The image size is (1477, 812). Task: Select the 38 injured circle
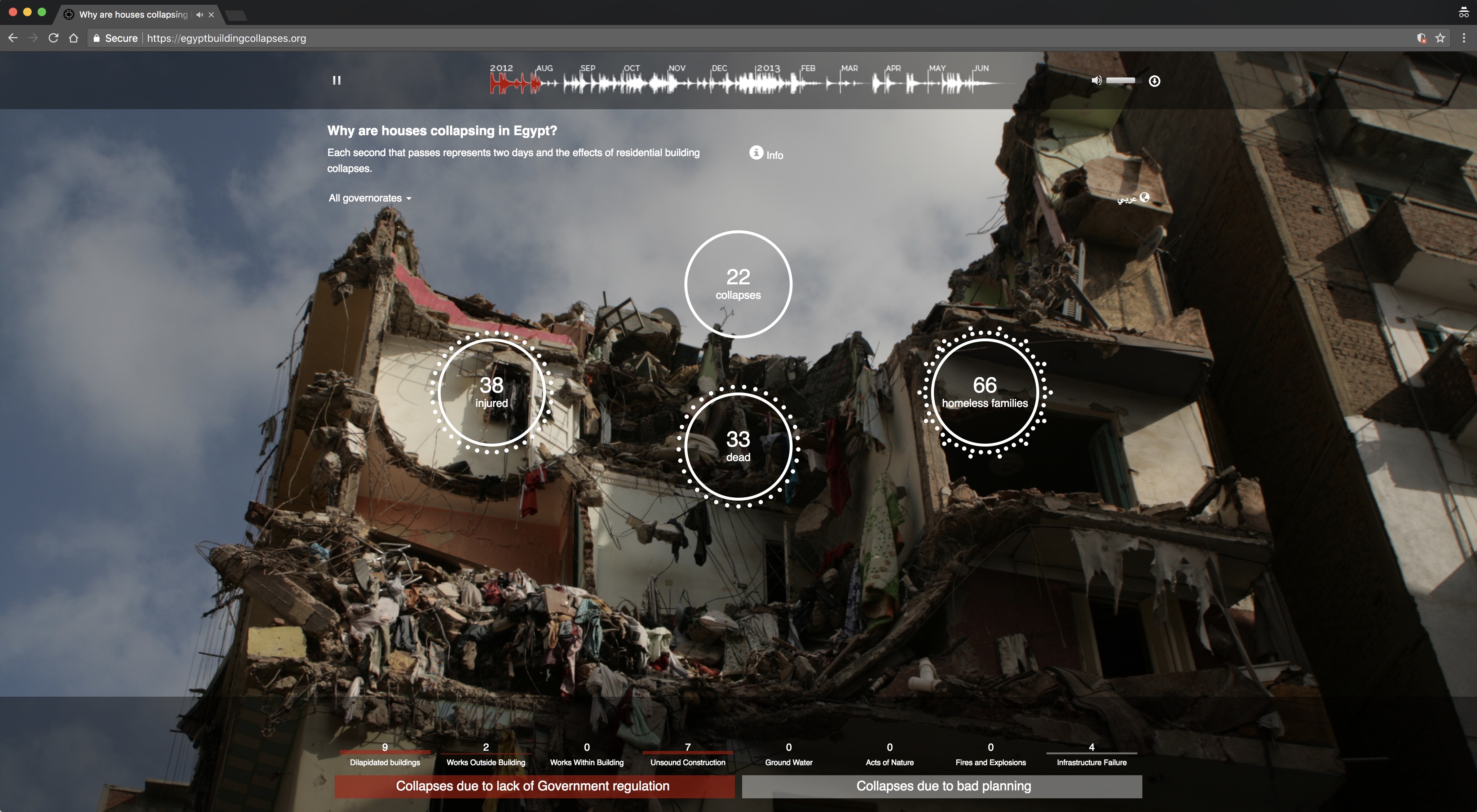[x=491, y=392]
